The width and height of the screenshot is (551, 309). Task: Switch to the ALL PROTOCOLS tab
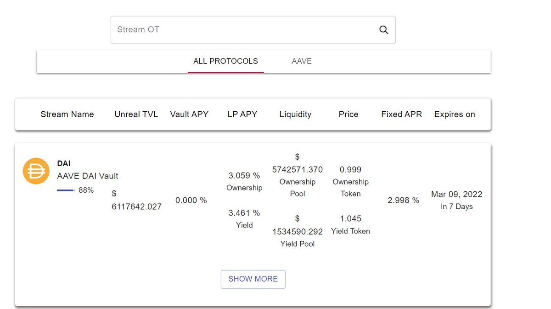click(x=225, y=61)
